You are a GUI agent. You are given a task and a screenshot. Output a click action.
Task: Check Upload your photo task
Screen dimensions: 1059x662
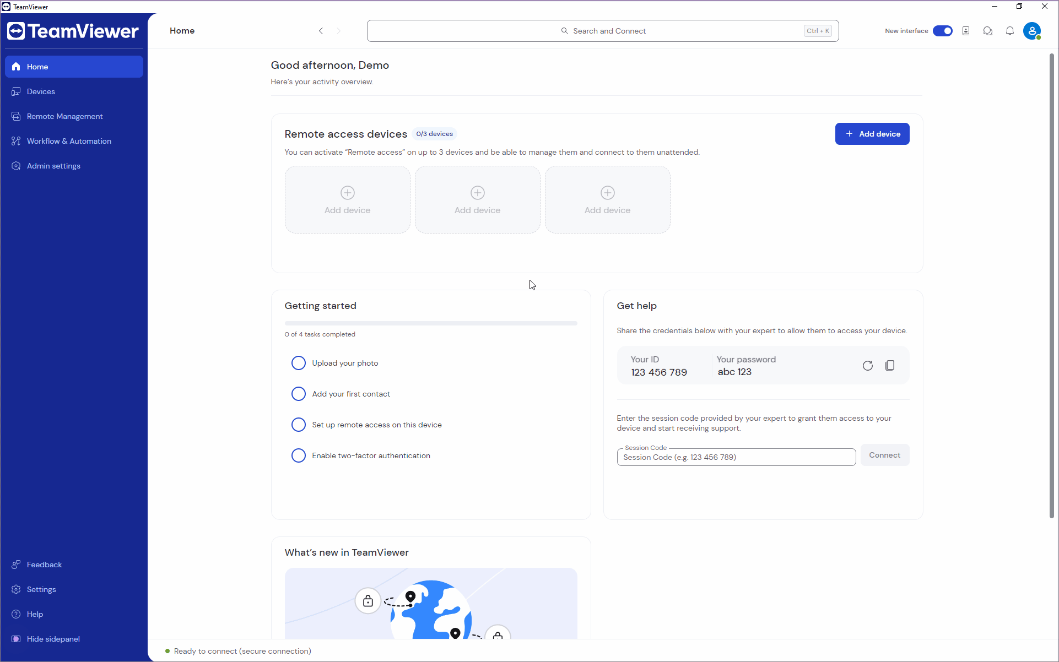(x=298, y=363)
